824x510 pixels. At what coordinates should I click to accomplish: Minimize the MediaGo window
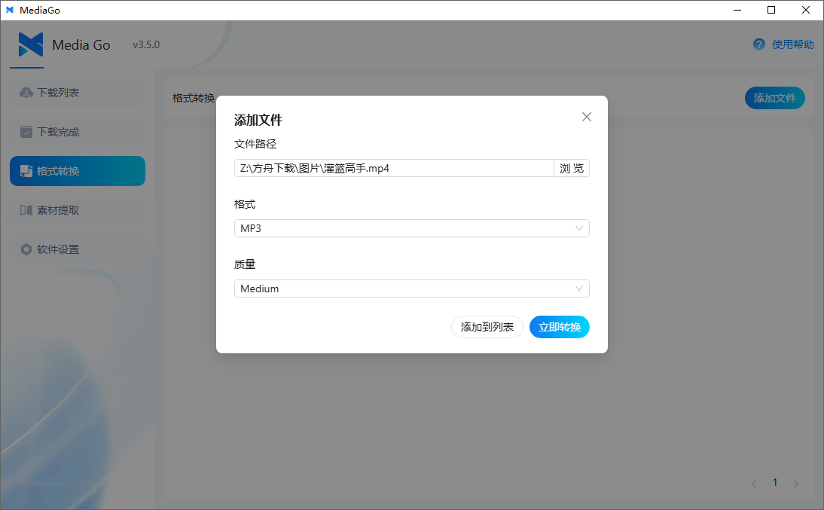[737, 10]
